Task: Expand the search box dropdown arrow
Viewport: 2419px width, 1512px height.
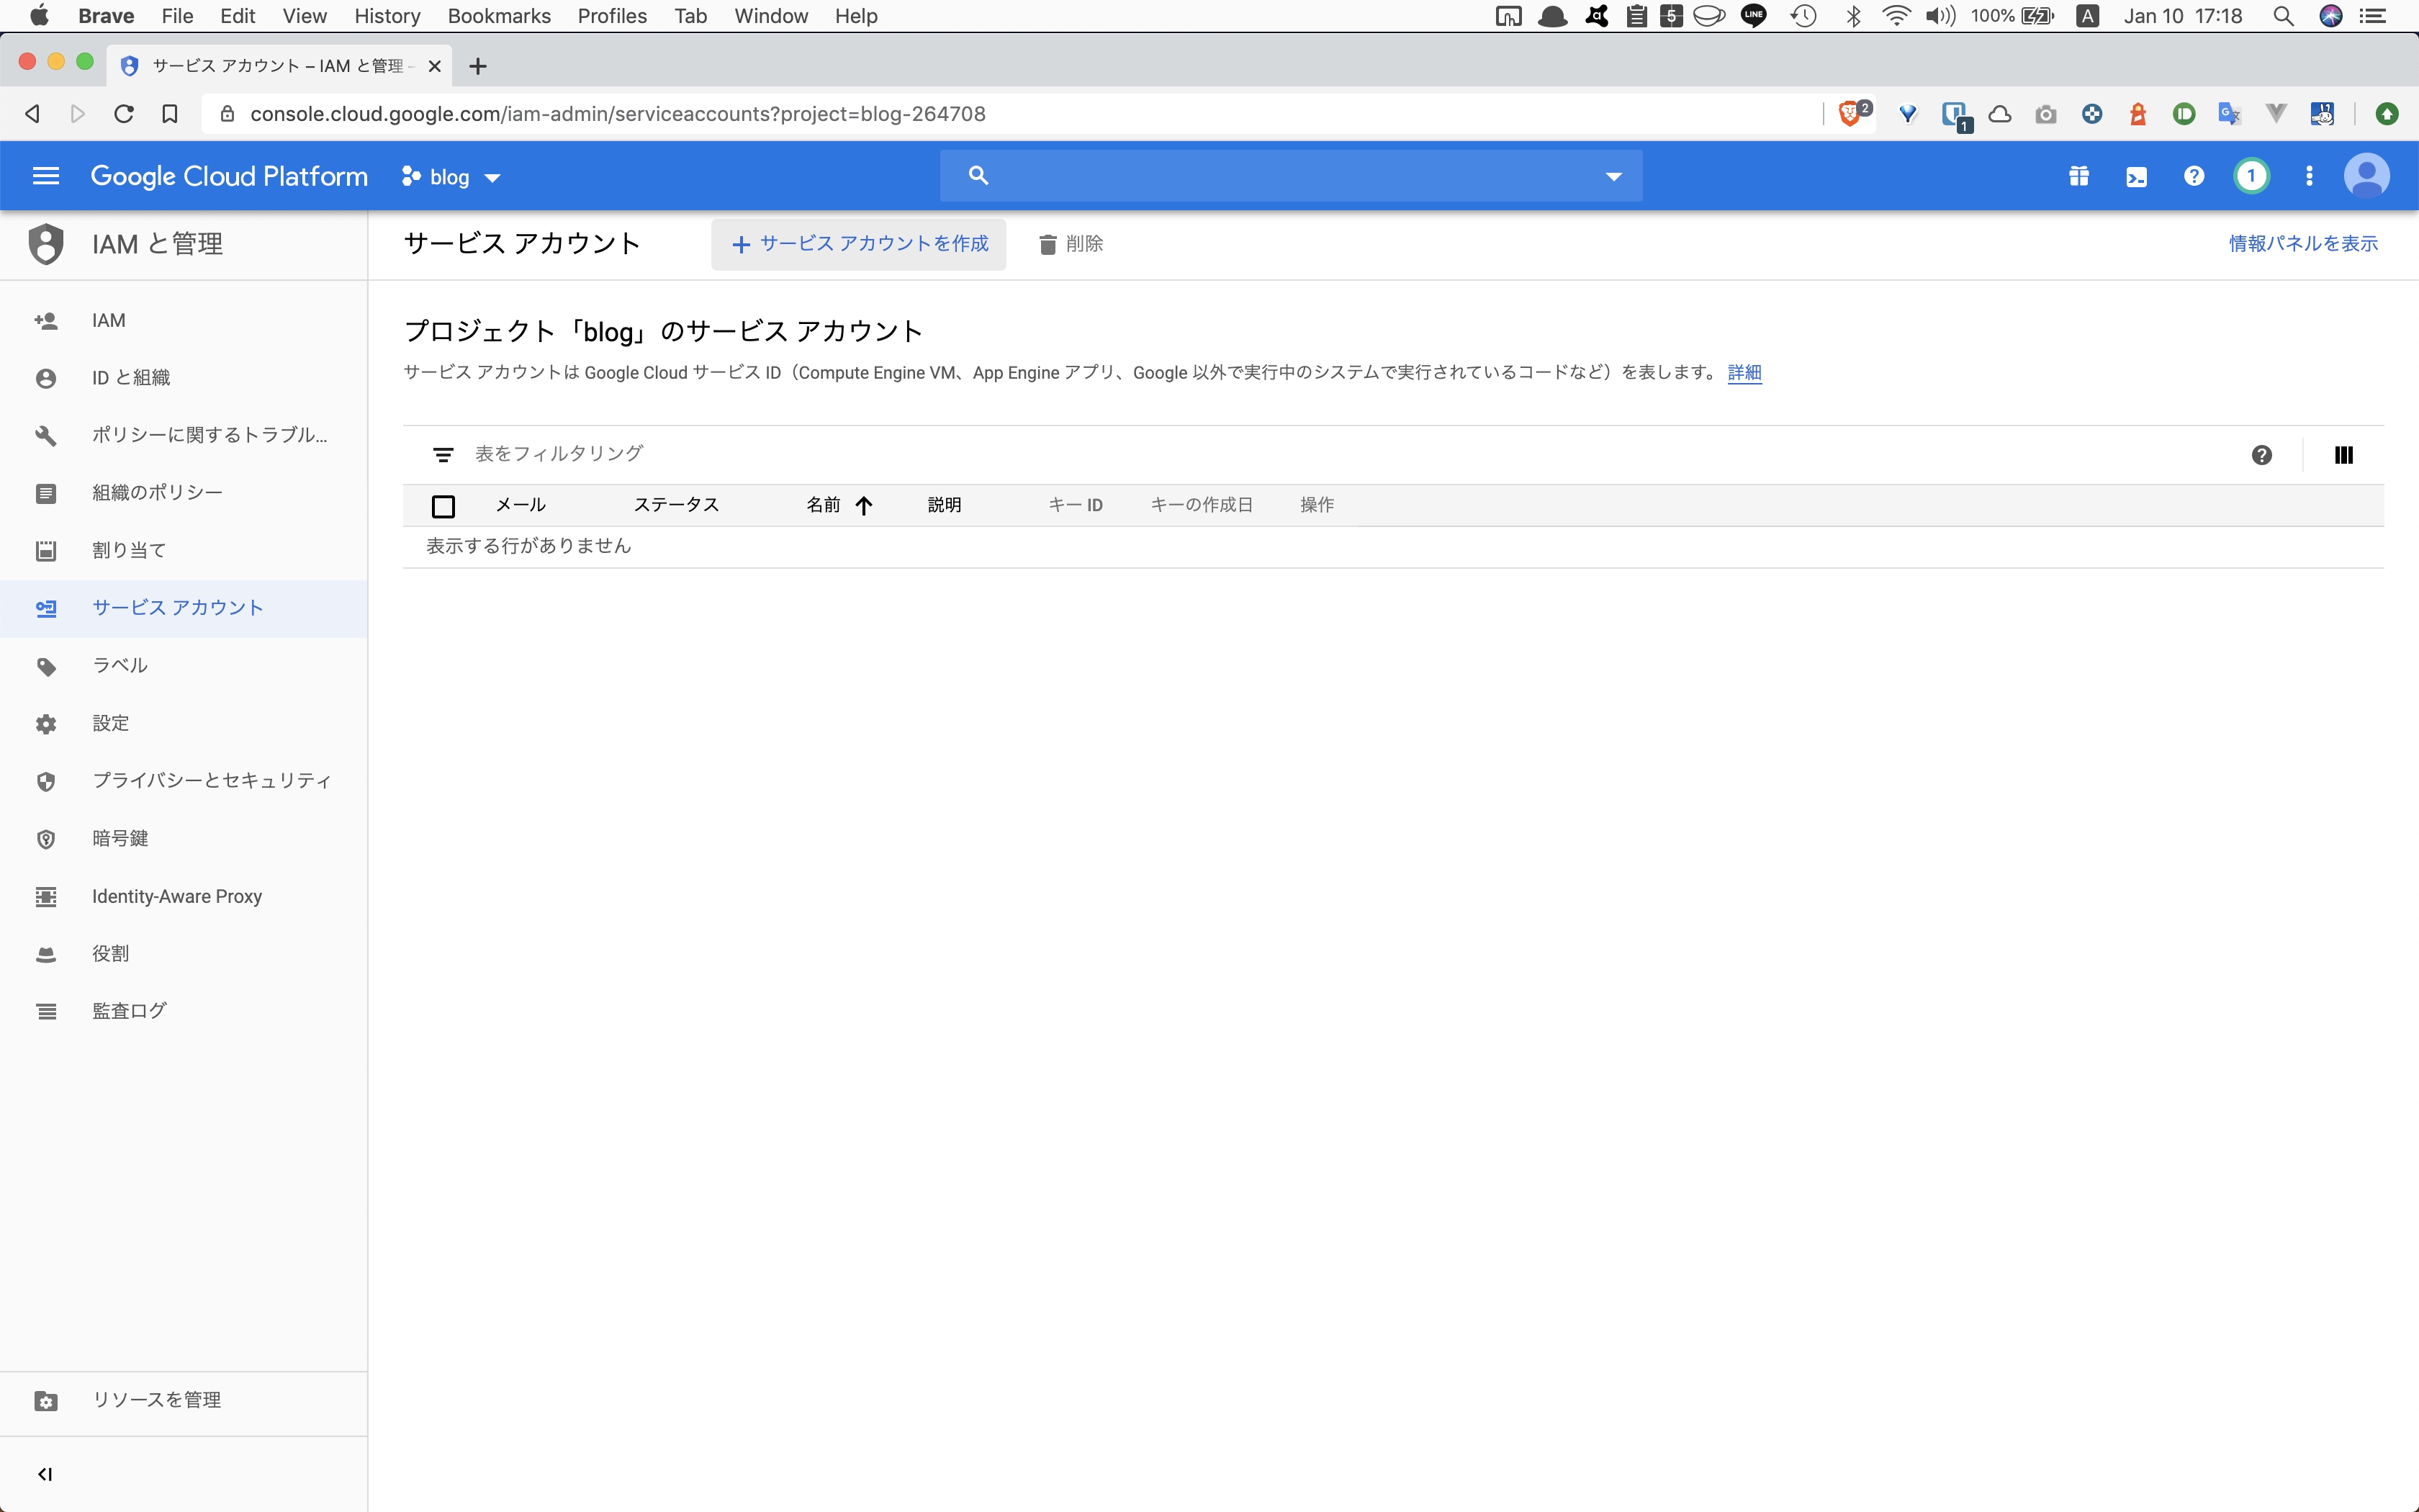Action: (x=1613, y=176)
